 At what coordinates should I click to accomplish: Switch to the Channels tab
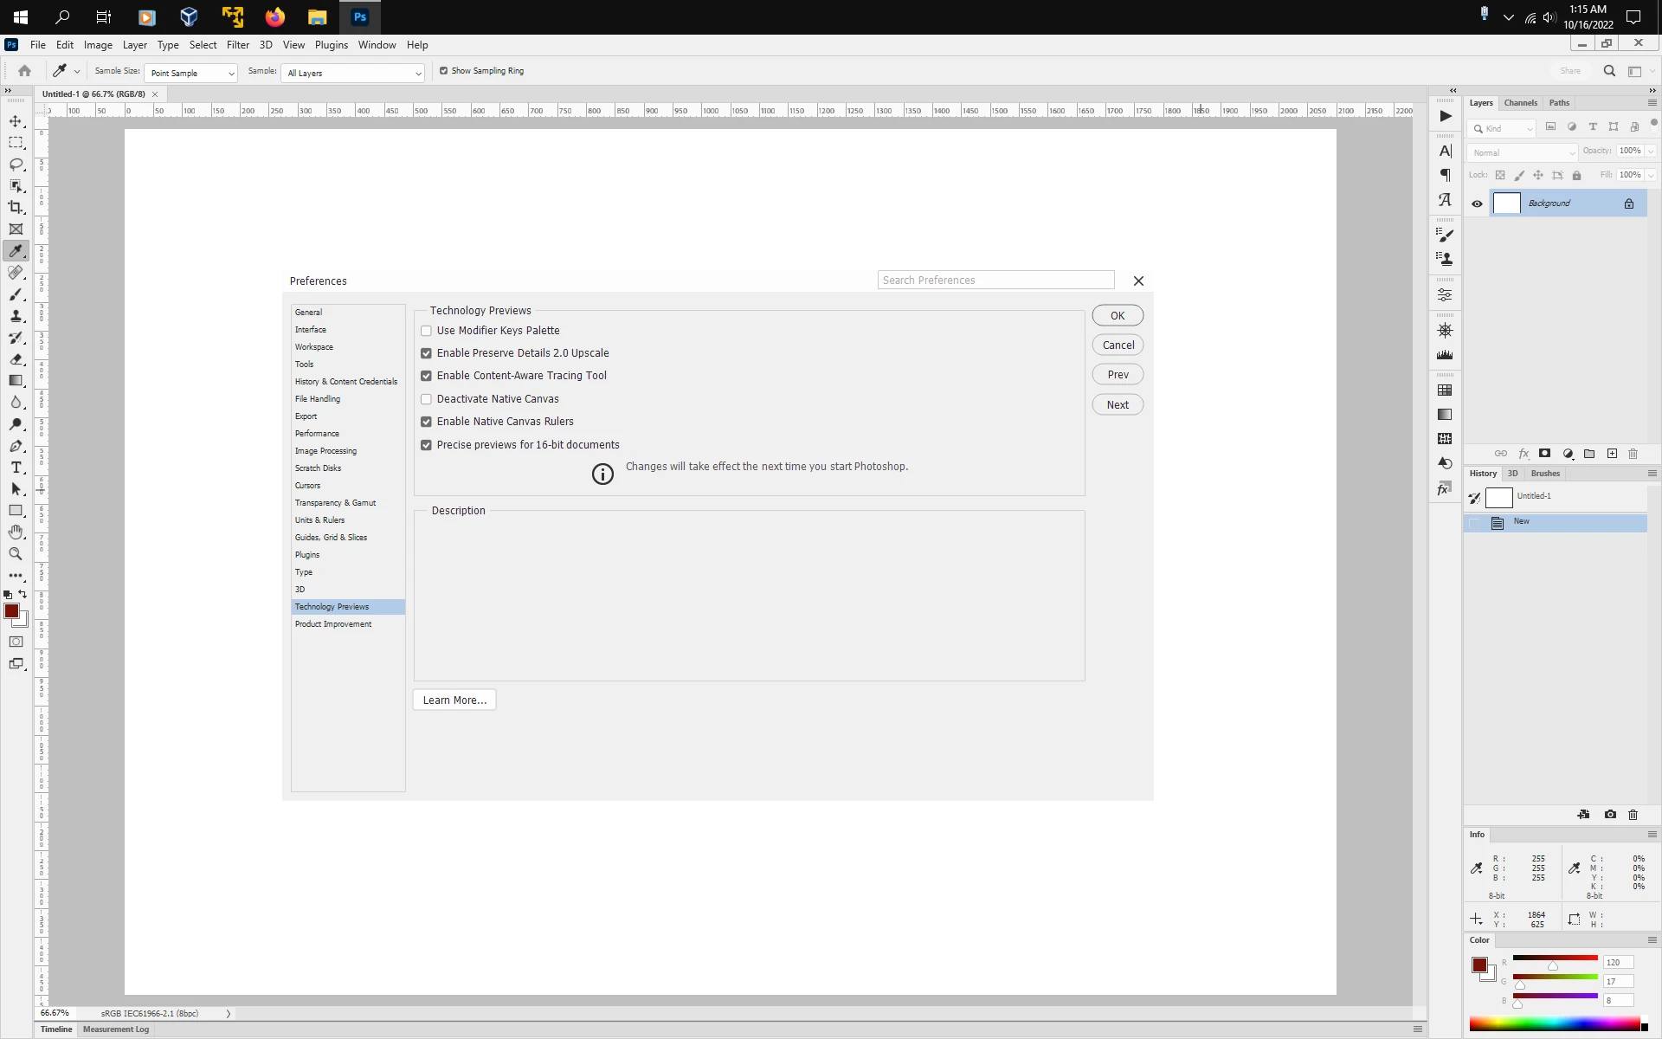(x=1520, y=103)
